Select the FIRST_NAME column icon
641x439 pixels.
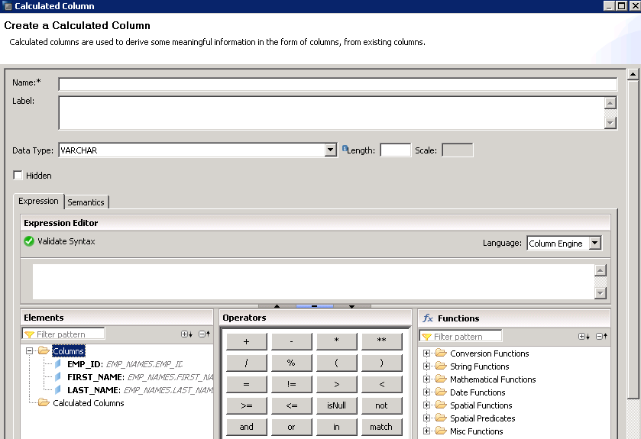(x=57, y=377)
